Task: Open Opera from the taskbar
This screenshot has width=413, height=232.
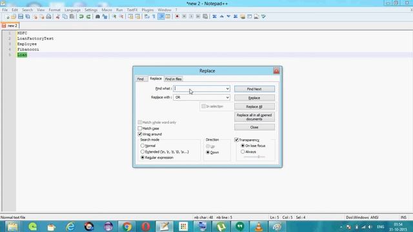Action: pos(146,226)
